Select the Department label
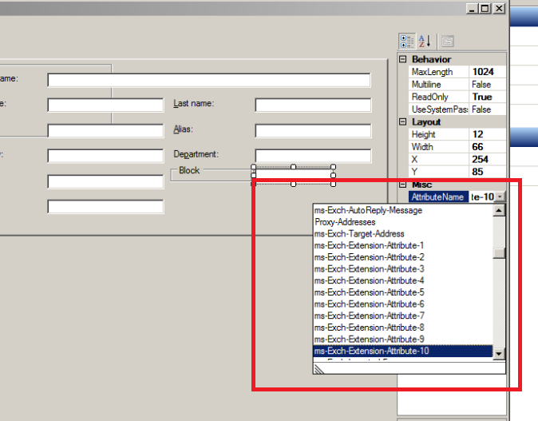The image size is (538, 421). click(196, 154)
